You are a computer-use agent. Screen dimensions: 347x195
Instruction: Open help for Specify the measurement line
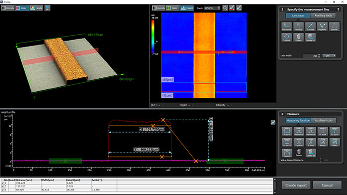pos(338,9)
